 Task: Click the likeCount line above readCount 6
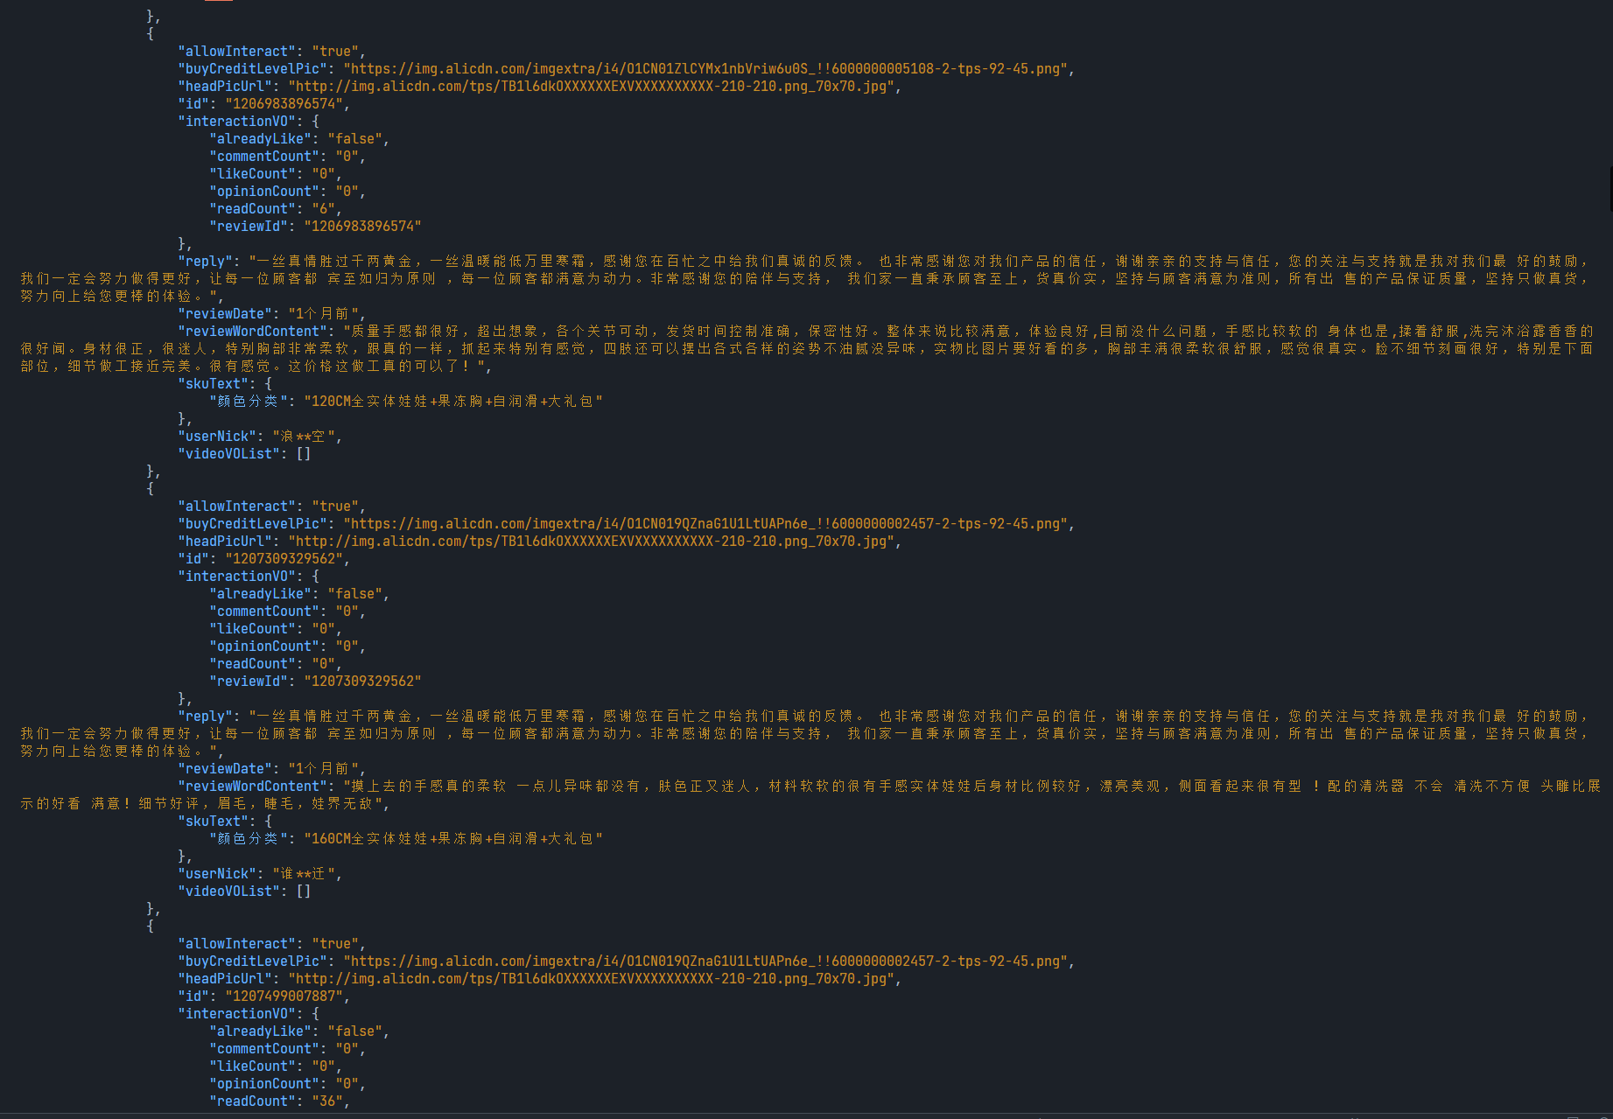coord(277,173)
